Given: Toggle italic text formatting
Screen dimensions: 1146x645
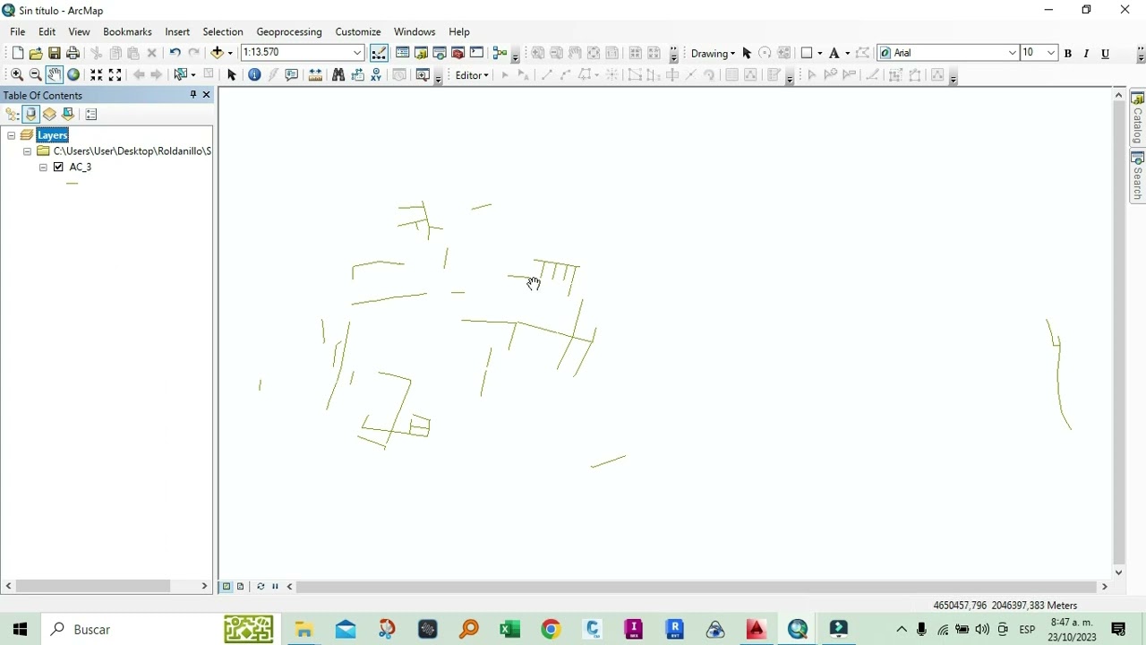Looking at the screenshot, I should tap(1086, 54).
